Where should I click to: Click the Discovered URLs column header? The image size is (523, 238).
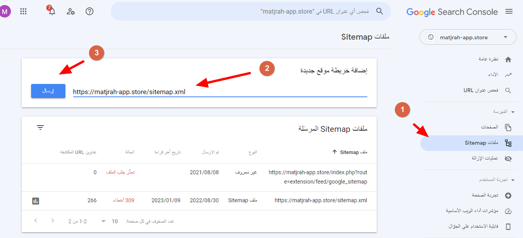tap(78, 152)
